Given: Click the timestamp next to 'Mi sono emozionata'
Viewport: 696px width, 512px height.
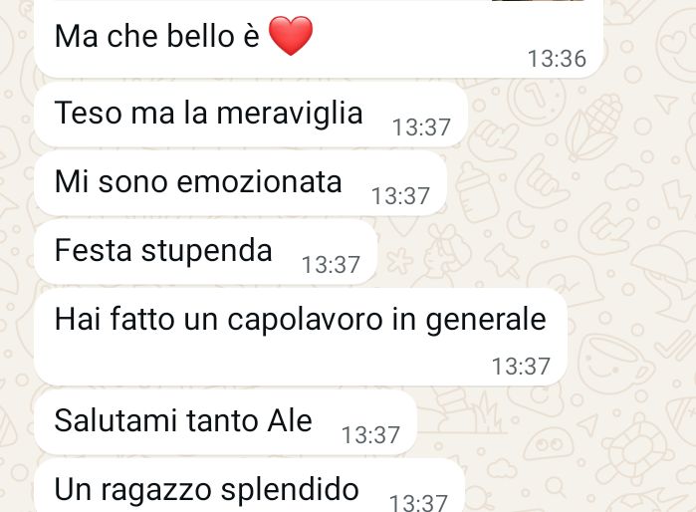Looking at the screenshot, I should coord(400,196).
